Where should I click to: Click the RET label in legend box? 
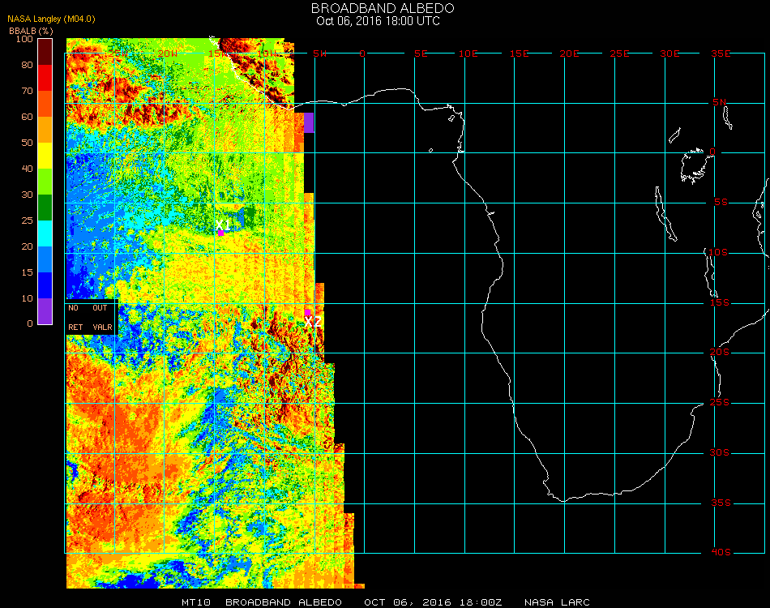pyautogui.click(x=75, y=328)
